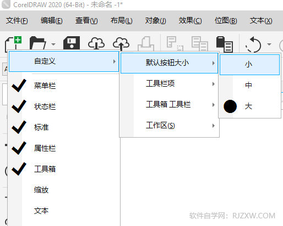
Task: Open the 布局(L) menu
Action: tap(121, 21)
